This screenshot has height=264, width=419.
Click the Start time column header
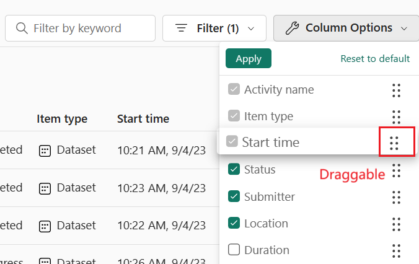[x=143, y=118]
